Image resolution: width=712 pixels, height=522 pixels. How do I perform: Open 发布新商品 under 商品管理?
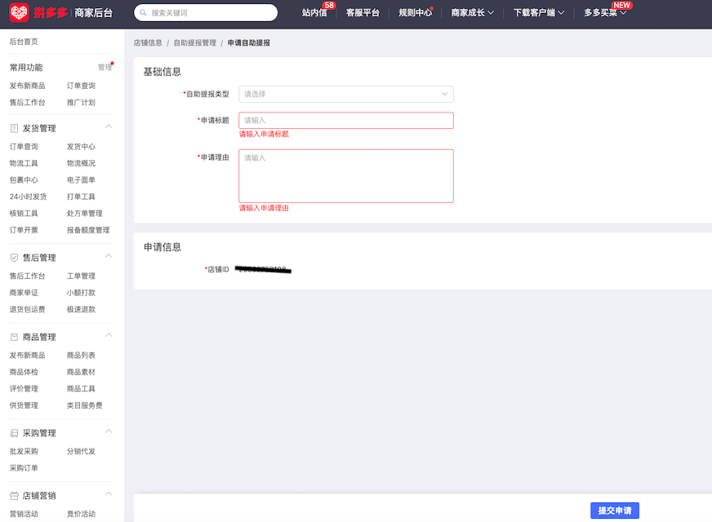pos(27,356)
